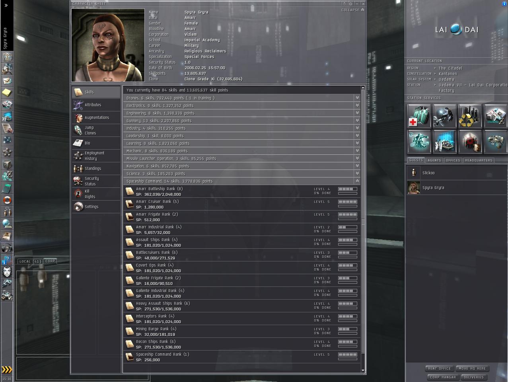Open the Corp Hangar button
Image resolution: width=508 pixels, height=382 pixels.
click(x=443, y=377)
